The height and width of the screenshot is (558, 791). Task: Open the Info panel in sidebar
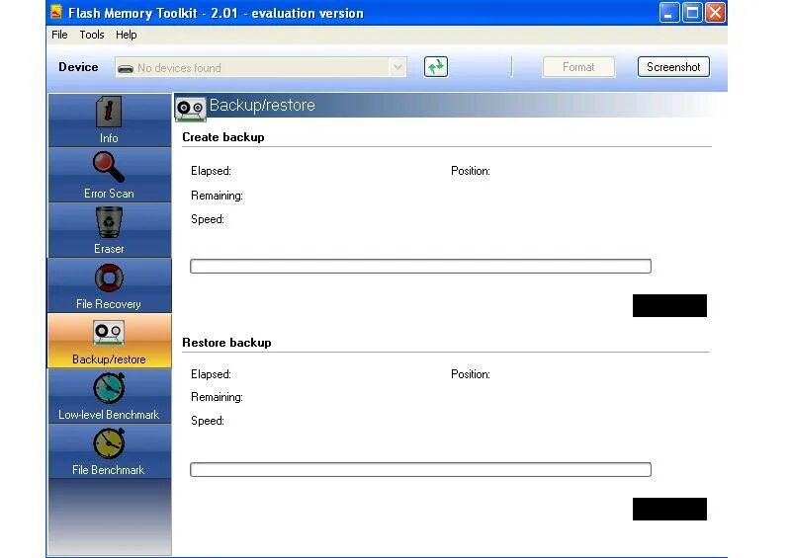click(x=109, y=120)
